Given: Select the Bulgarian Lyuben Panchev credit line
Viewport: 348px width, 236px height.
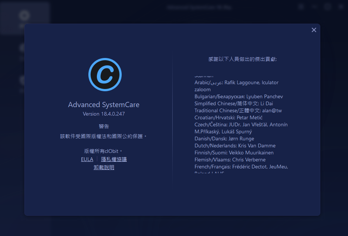Looking at the screenshot, I should coord(239,96).
